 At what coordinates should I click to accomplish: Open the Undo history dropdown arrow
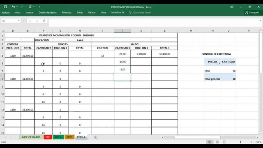click(x=17, y=7)
